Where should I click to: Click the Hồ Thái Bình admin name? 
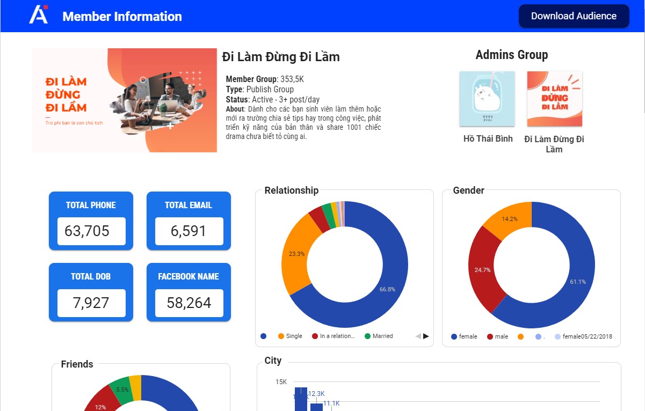click(x=488, y=138)
